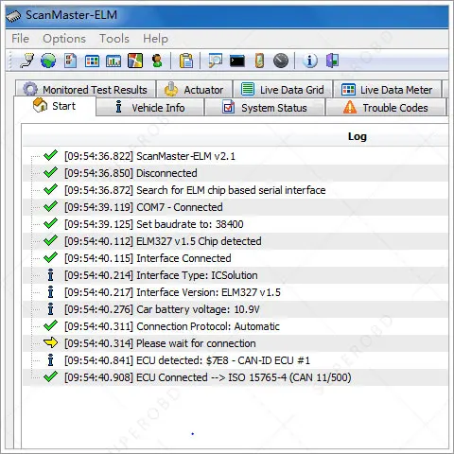454x454 pixels.
Task: Click green check beside 'Disconnected'
Action: coord(50,172)
